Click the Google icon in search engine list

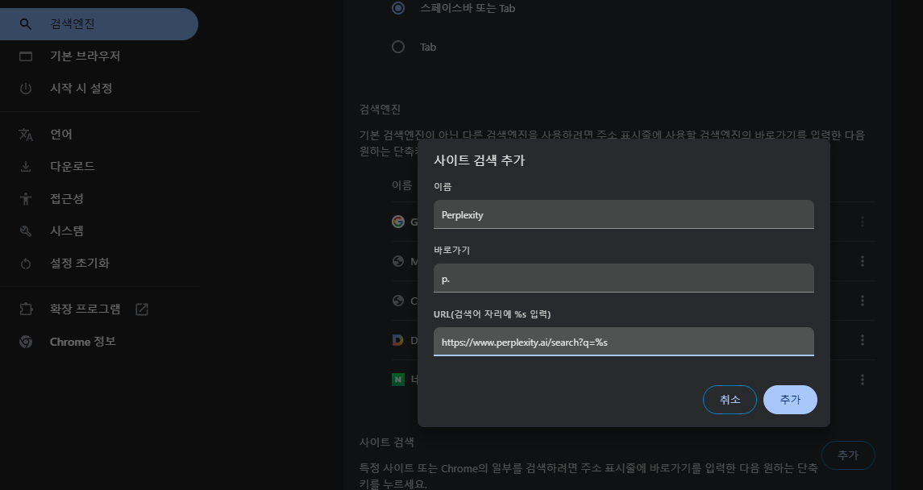point(398,222)
